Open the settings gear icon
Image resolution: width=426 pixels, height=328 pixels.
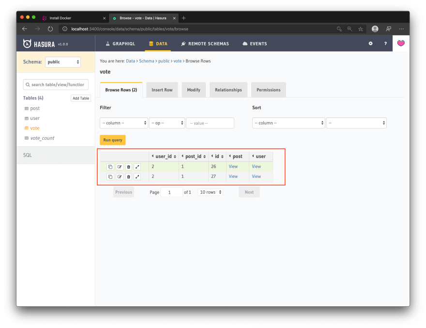pyautogui.click(x=371, y=43)
